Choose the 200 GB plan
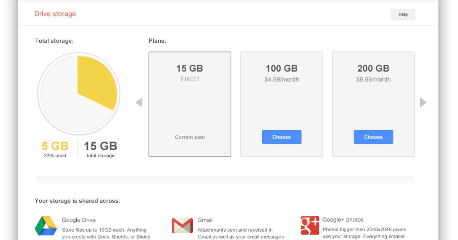 [x=373, y=137]
